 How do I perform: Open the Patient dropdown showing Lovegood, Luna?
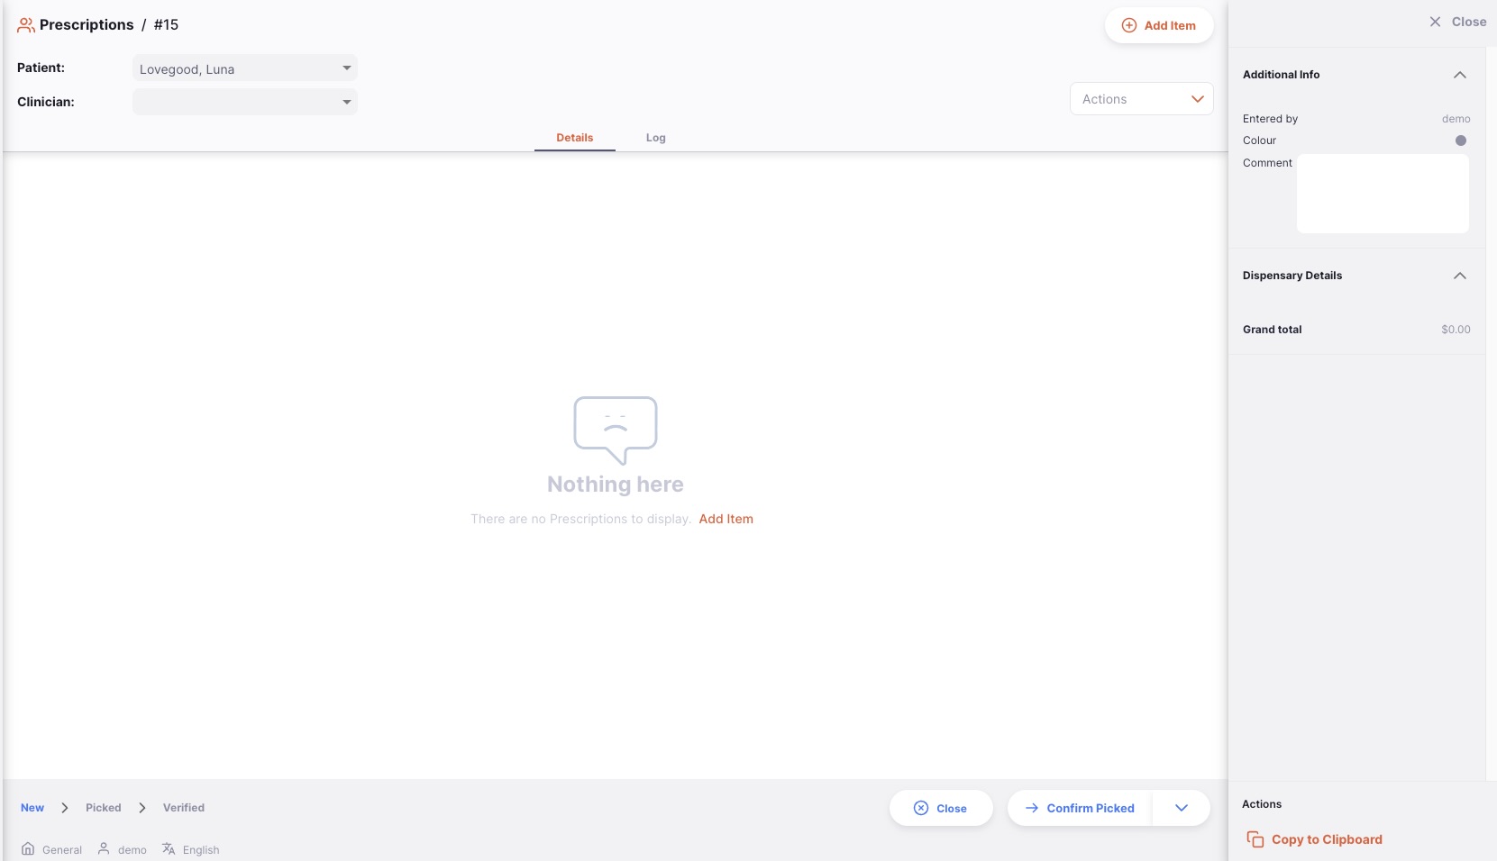pyautogui.click(x=244, y=68)
